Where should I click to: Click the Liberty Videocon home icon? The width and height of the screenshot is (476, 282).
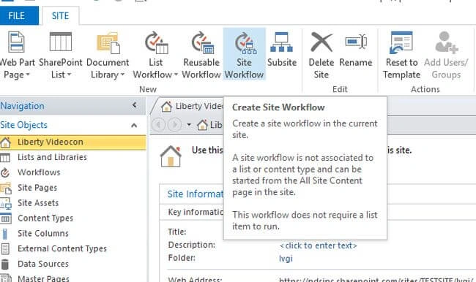tap(5, 142)
